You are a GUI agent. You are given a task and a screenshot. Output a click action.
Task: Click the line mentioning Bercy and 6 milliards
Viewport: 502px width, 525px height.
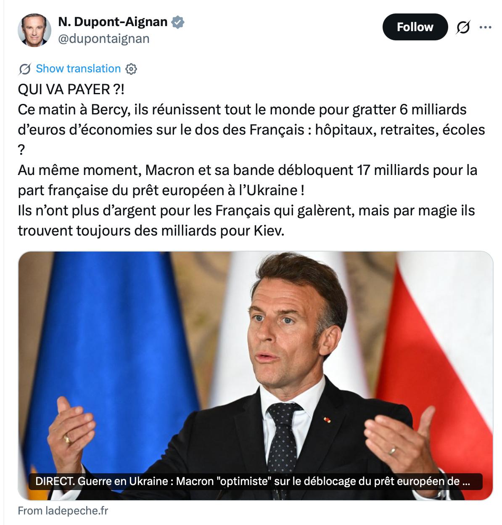pyautogui.click(x=242, y=109)
